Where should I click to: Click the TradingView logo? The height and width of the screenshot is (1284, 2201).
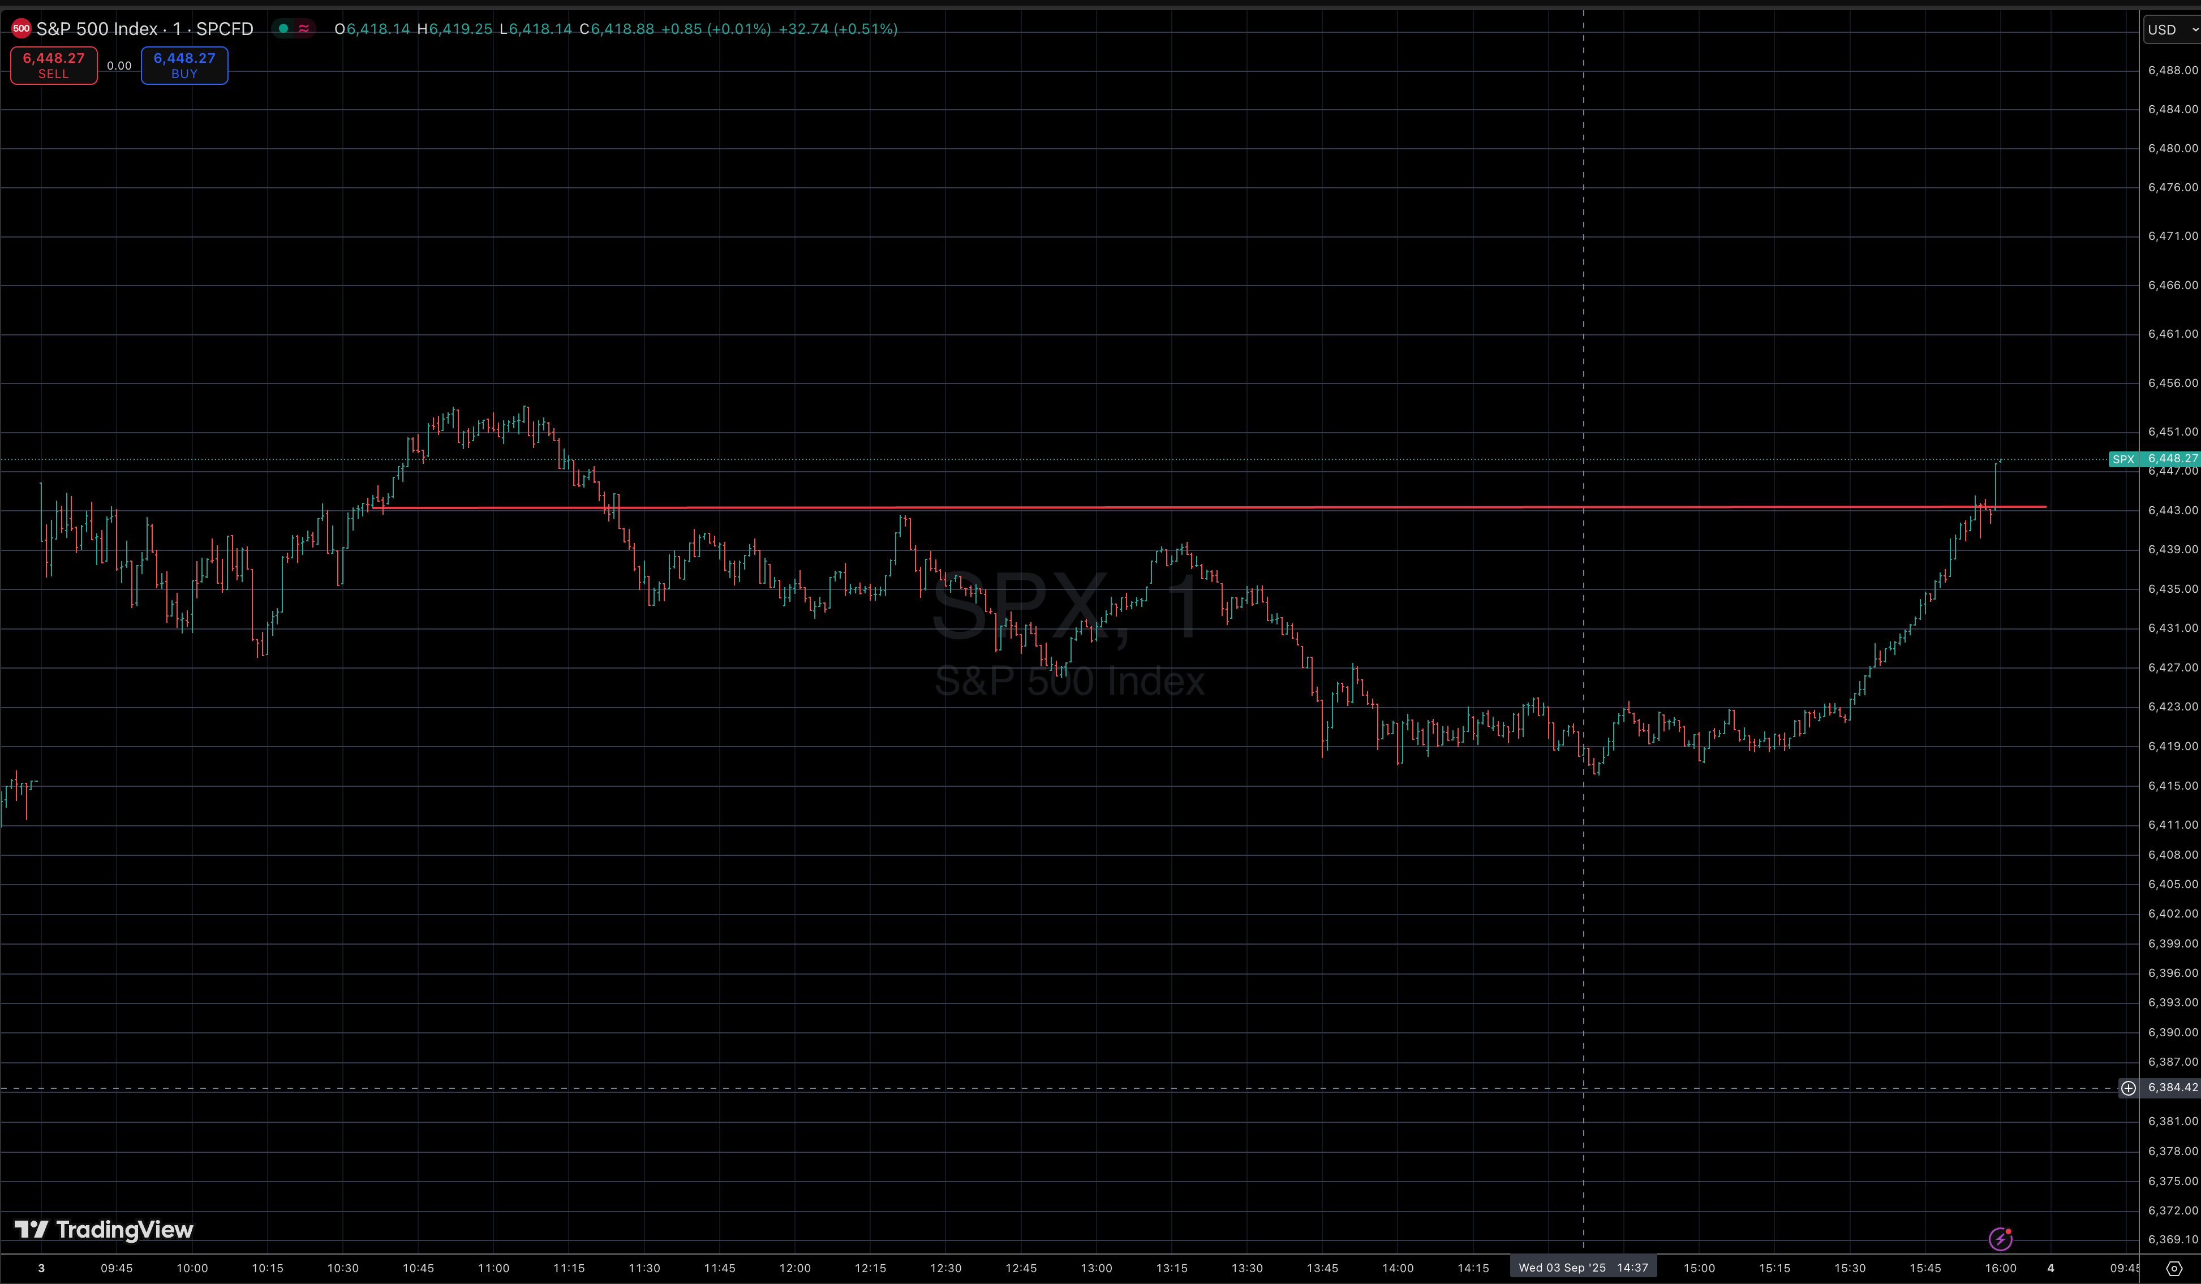click(104, 1230)
